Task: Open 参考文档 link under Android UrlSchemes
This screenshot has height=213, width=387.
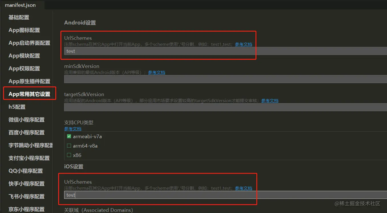Action: point(244,44)
